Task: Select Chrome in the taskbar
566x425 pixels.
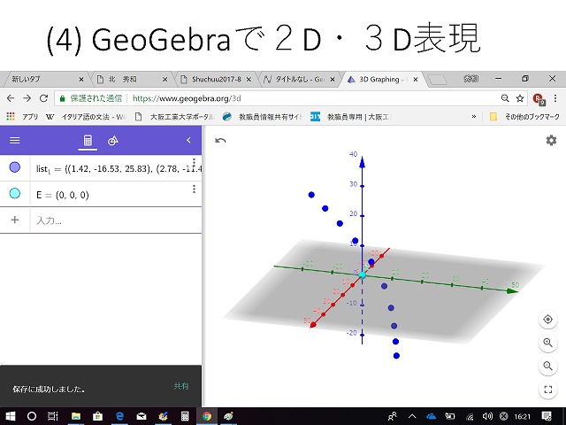Action: coord(206,416)
